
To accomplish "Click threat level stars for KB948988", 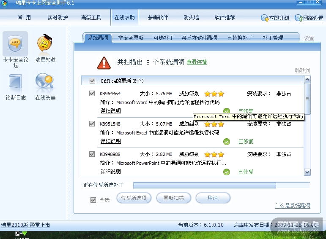I will (214, 154).
